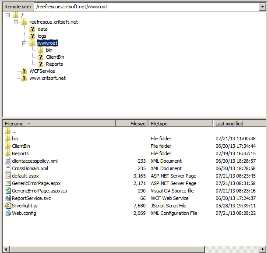Select the Web.config filename
The height and width of the screenshot is (253, 268).
pyautogui.click(x=24, y=213)
